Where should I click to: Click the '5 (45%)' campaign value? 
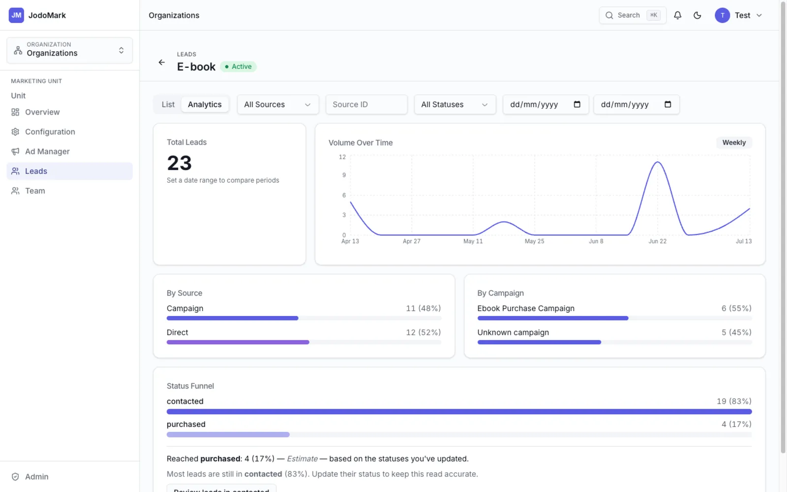[736, 333]
